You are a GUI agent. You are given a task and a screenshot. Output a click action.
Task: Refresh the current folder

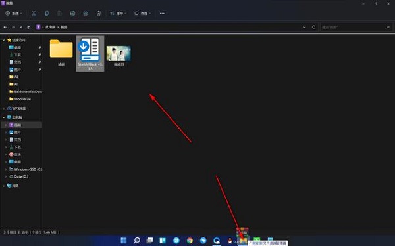coord(313,27)
